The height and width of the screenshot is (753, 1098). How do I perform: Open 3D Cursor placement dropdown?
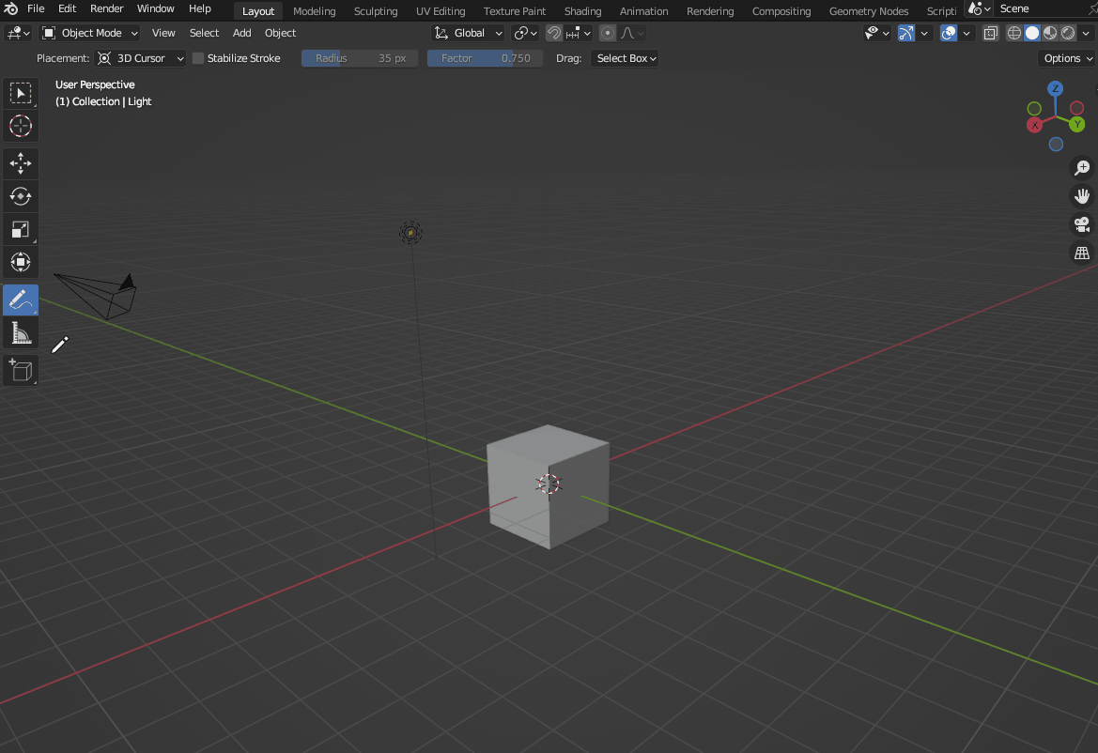[141, 58]
